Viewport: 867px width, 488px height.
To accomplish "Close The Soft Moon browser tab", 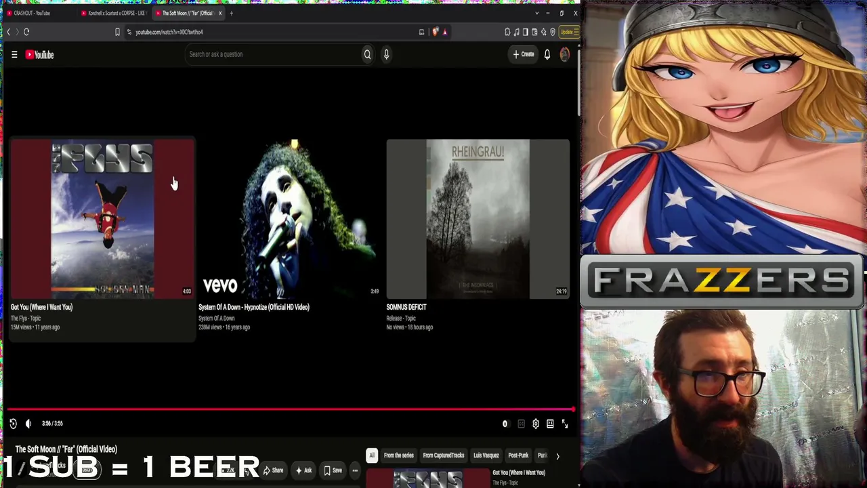I will tap(220, 13).
